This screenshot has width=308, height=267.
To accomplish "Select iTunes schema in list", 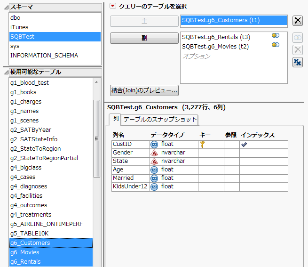I will click(19, 27).
